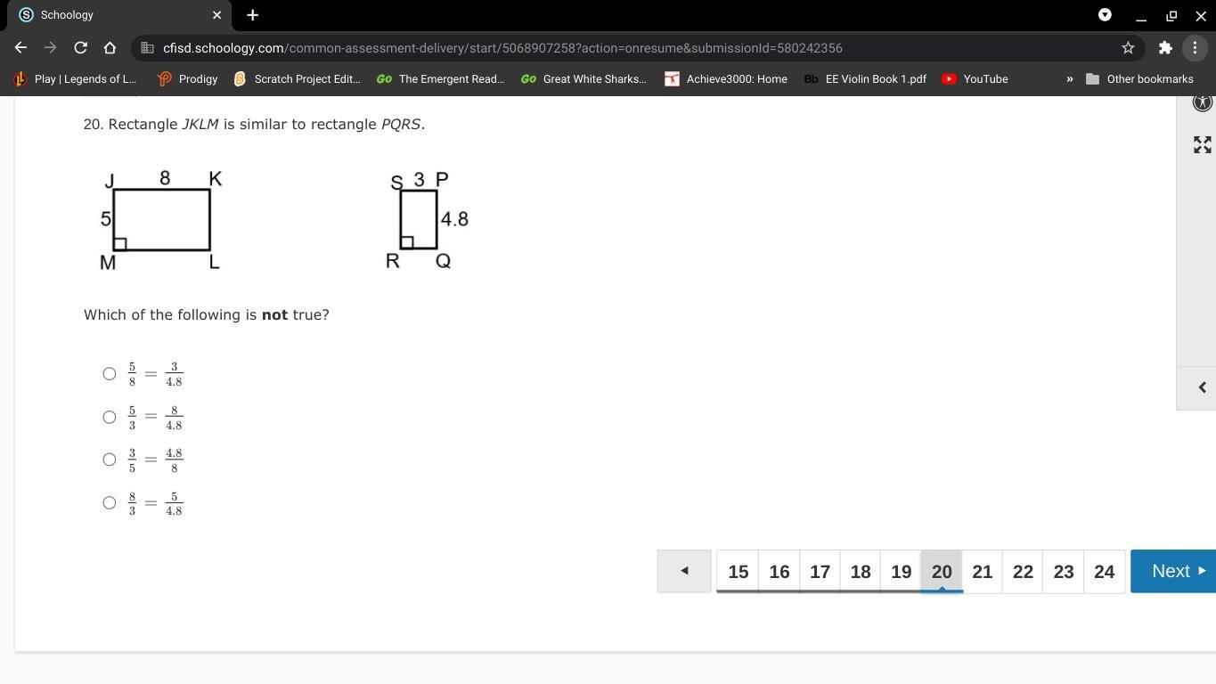The image size is (1216, 684).
Task: Open the browser extensions puzzle icon
Action: (x=1165, y=48)
